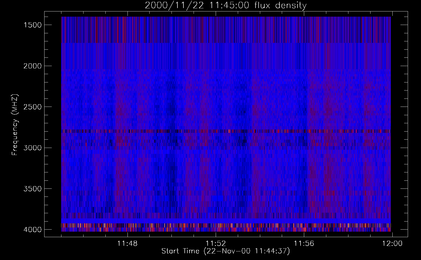Screen dimensions: 421x260
Task: Click the "Start Time (22-Nov-00 11:44:37)" axis label
Action: point(226,251)
